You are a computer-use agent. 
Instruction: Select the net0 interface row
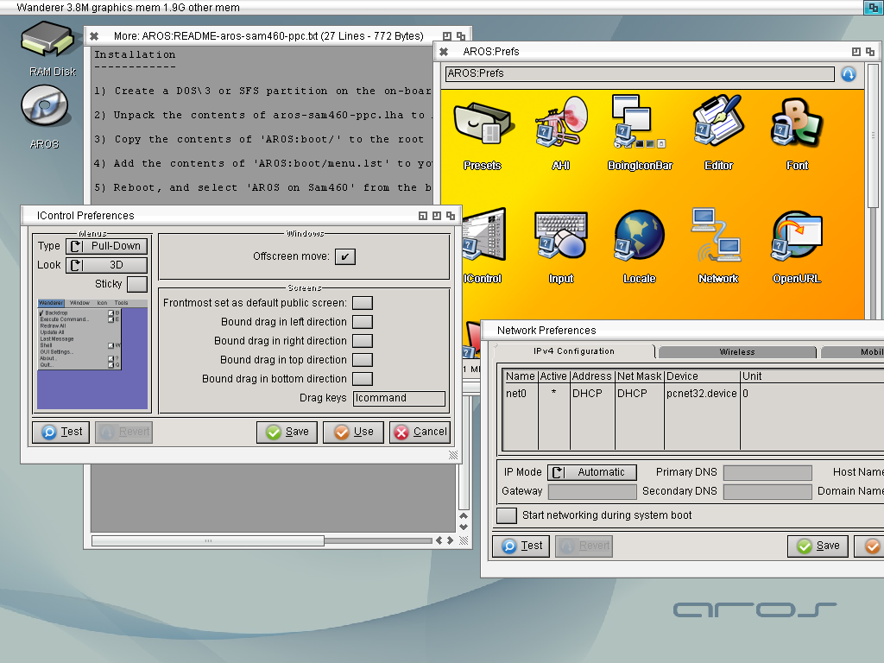point(693,394)
